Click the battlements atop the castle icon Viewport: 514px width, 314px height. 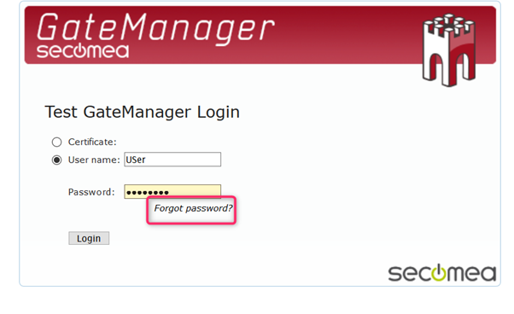[x=449, y=24]
